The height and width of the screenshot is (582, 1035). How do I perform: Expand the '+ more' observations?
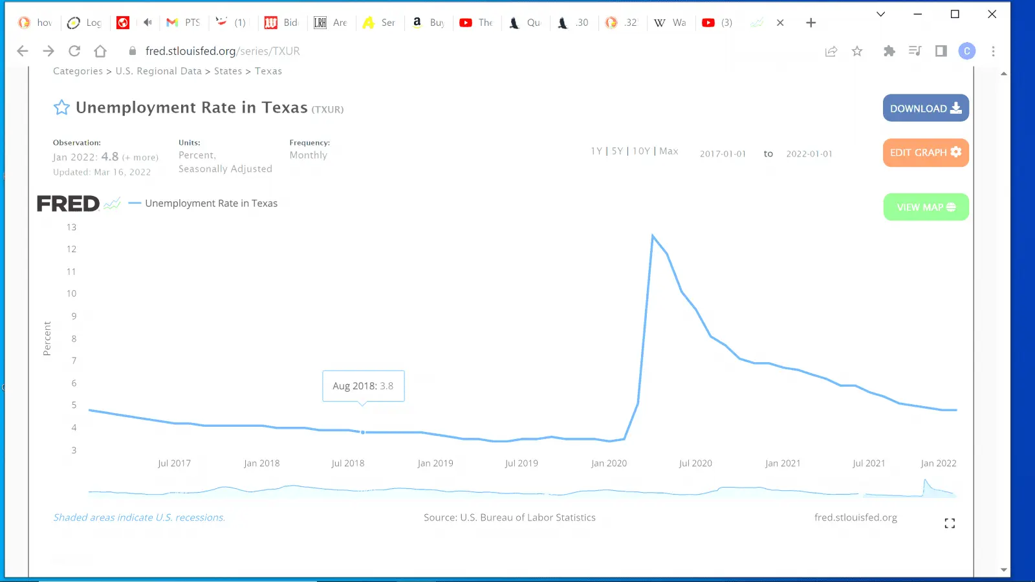140,157
